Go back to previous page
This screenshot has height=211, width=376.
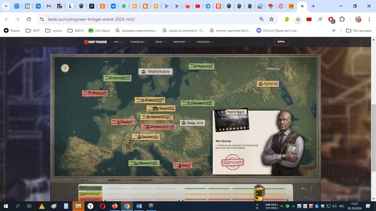(x=7, y=19)
